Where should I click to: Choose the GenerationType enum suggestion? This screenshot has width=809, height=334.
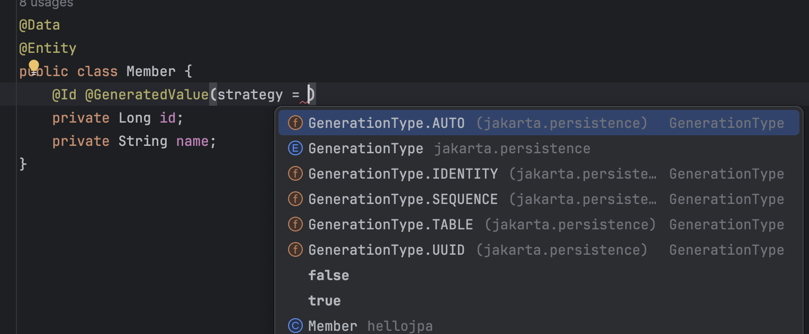coord(538,149)
